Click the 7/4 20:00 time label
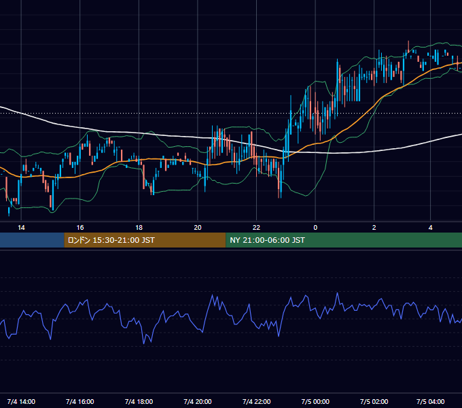The image size is (462, 408). 198,401
